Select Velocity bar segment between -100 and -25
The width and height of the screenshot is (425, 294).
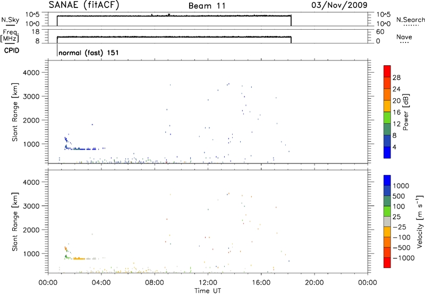click(x=387, y=232)
